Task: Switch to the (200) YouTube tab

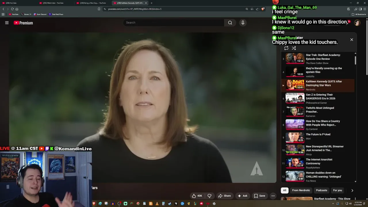Action: [x=19, y=3]
